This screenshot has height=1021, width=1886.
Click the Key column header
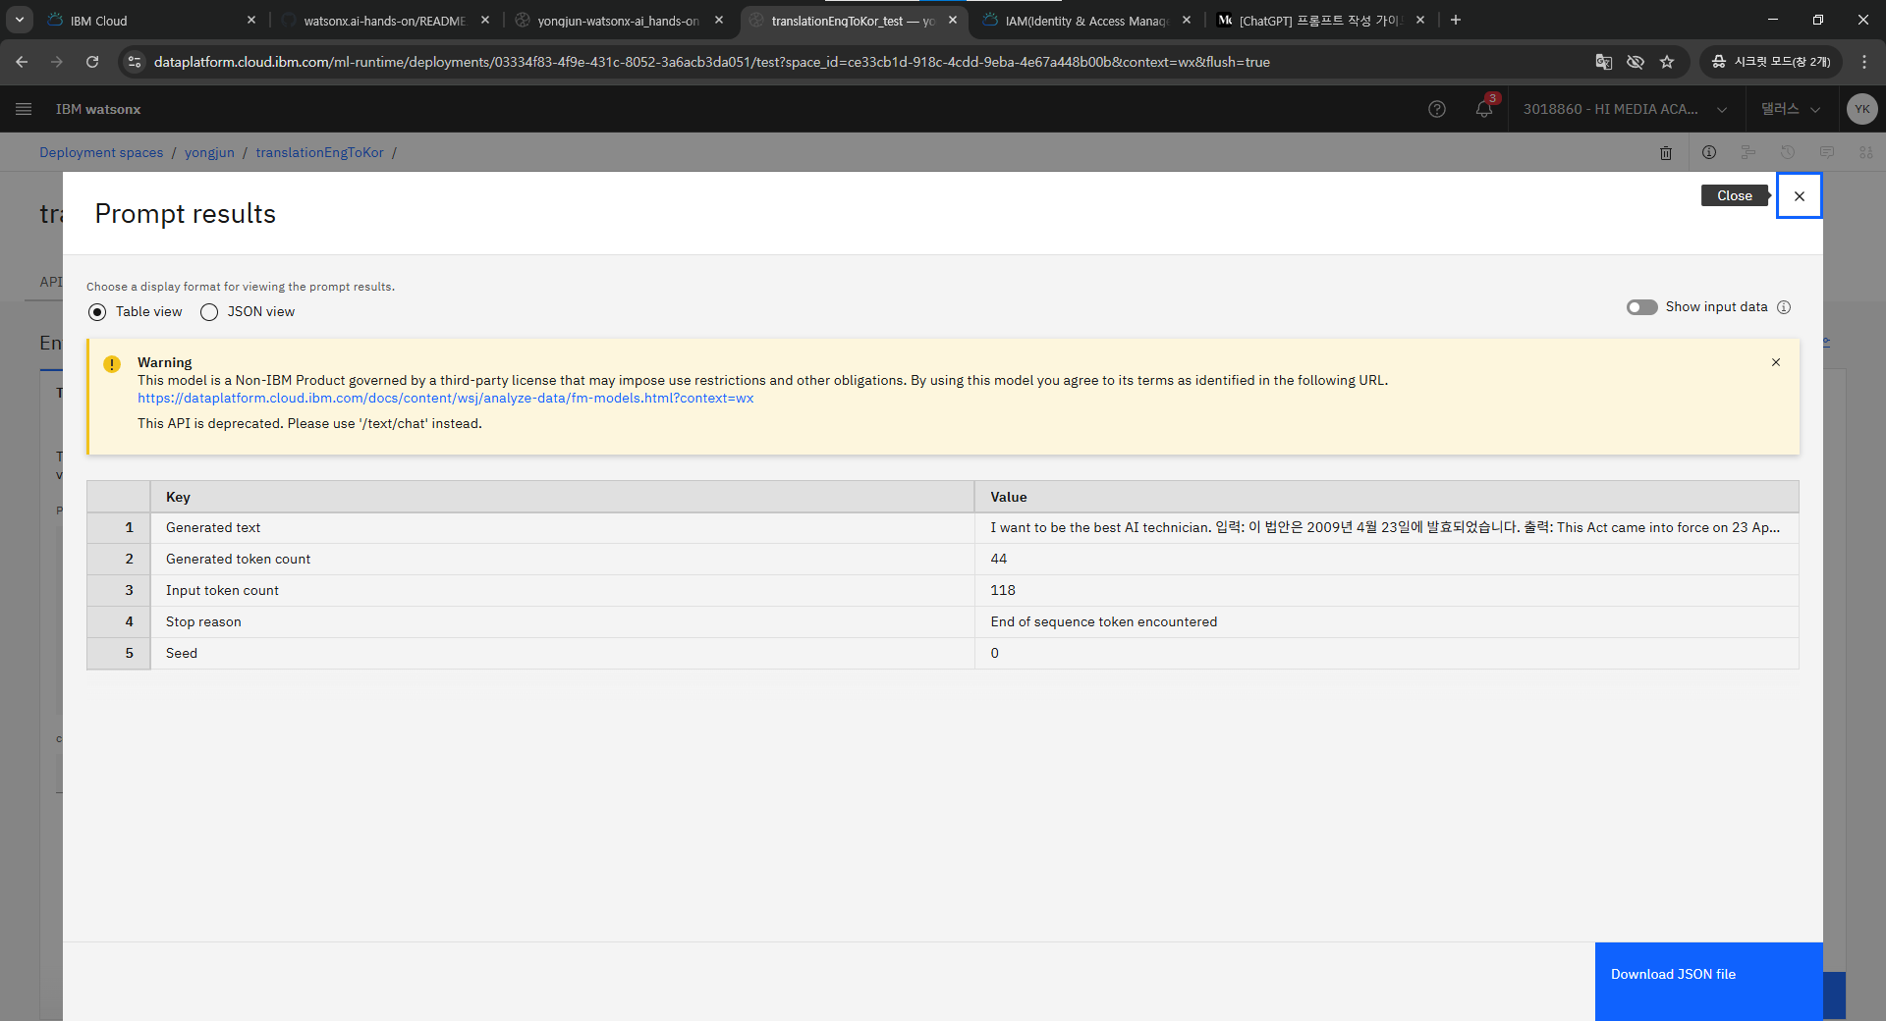pyautogui.click(x=562, y=497)
